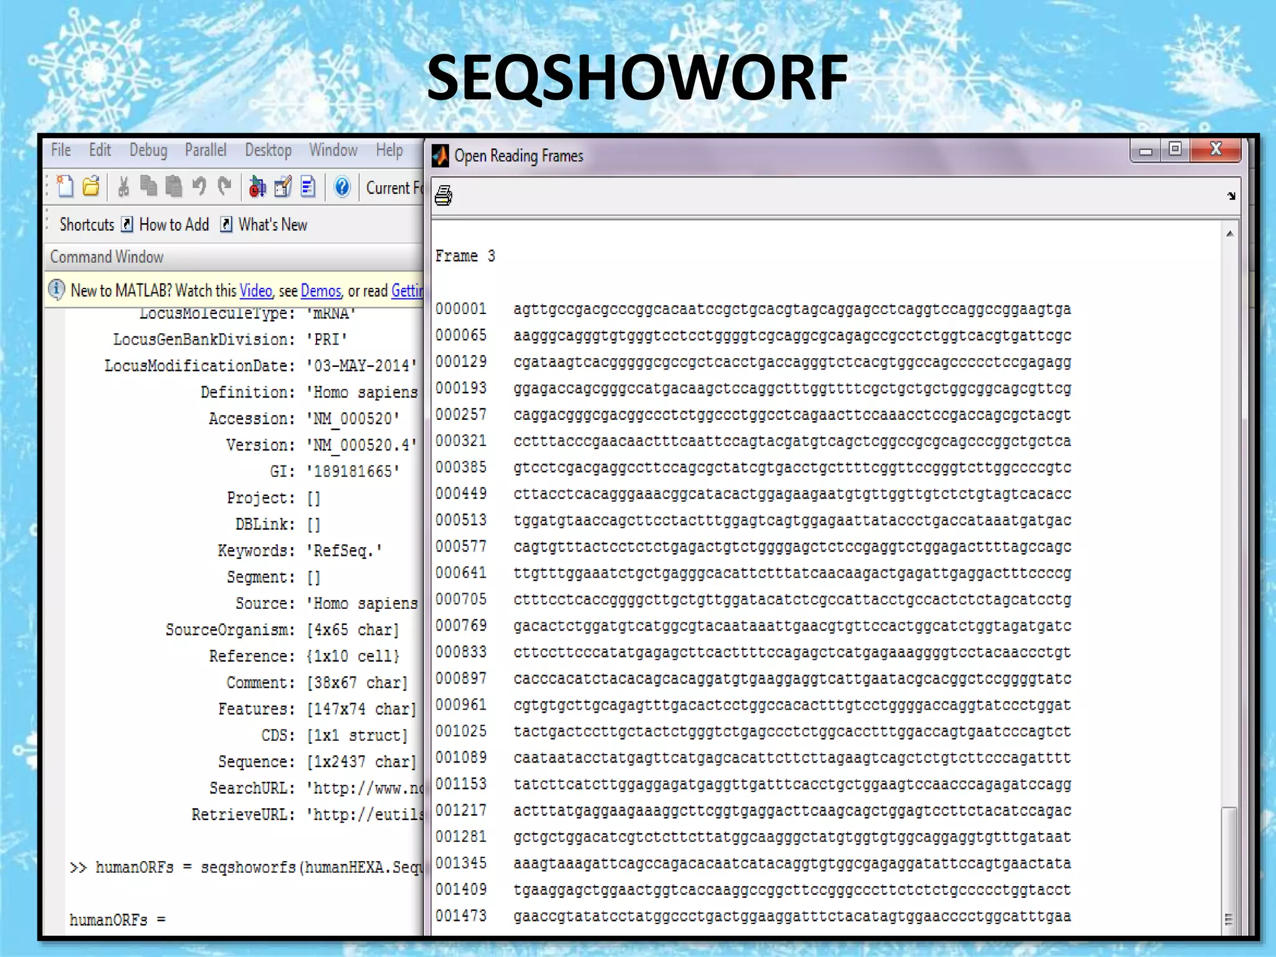This screenshot has height=957, width=1276.
Task: Click the Cut scissors icon
Action: tap(123, 186)
